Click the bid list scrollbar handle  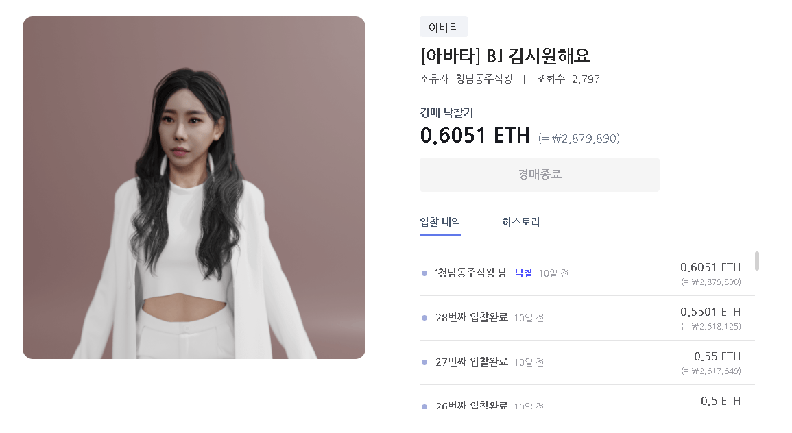pos(756,261)
